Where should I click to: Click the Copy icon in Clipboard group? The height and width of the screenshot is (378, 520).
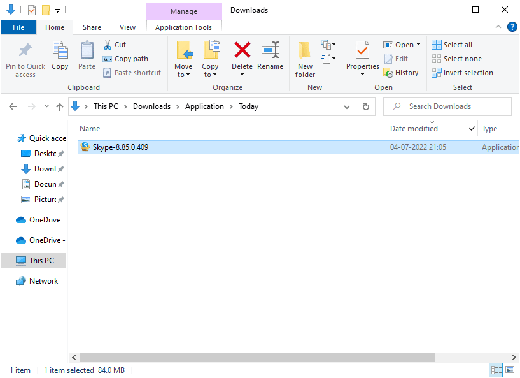(60, 51)
